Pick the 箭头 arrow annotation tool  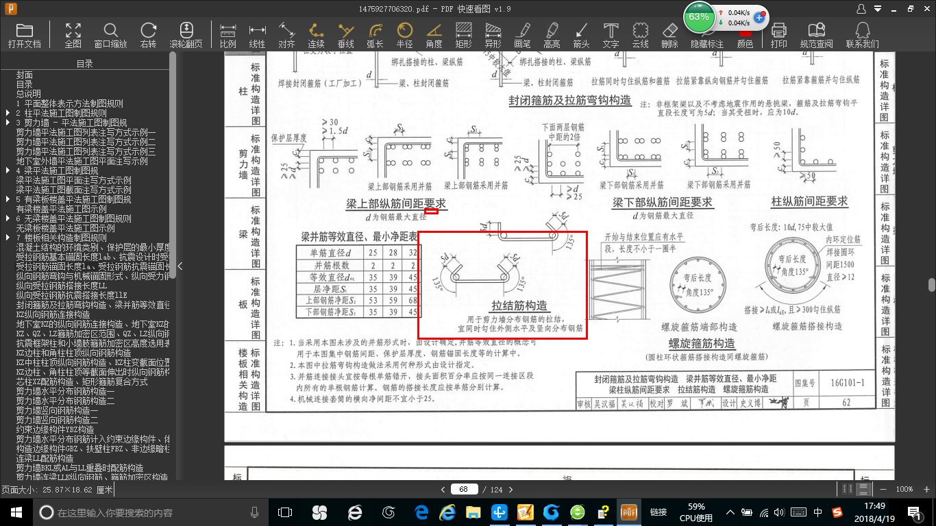[x=581, y=35]
